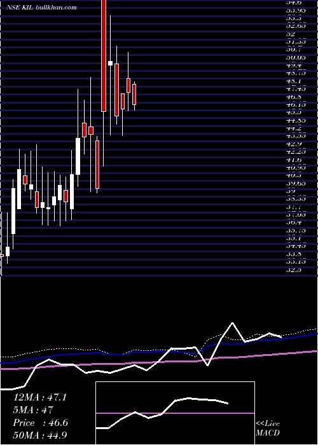
Task: Click the 36.4 price axis label
Action: coord(293,223)
